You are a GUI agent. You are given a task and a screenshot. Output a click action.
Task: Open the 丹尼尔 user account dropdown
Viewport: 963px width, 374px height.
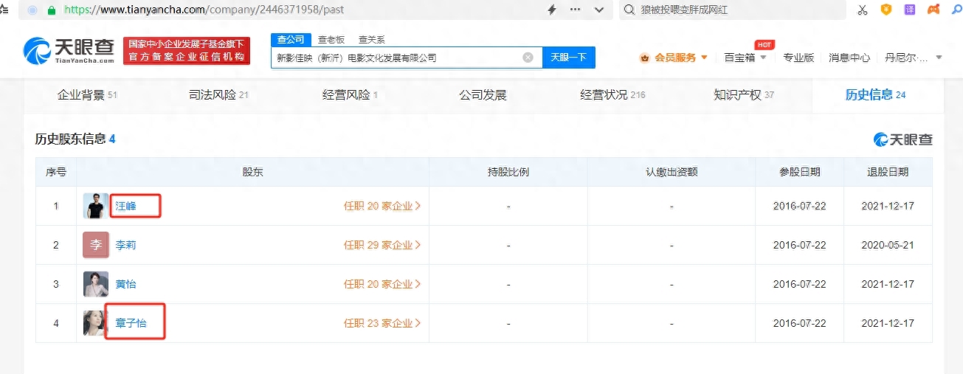point(912,58)
